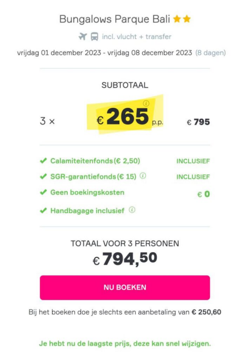
Task: Click the Calamiteitenfonds (€ 2,50) label
Action: (95, 161)
